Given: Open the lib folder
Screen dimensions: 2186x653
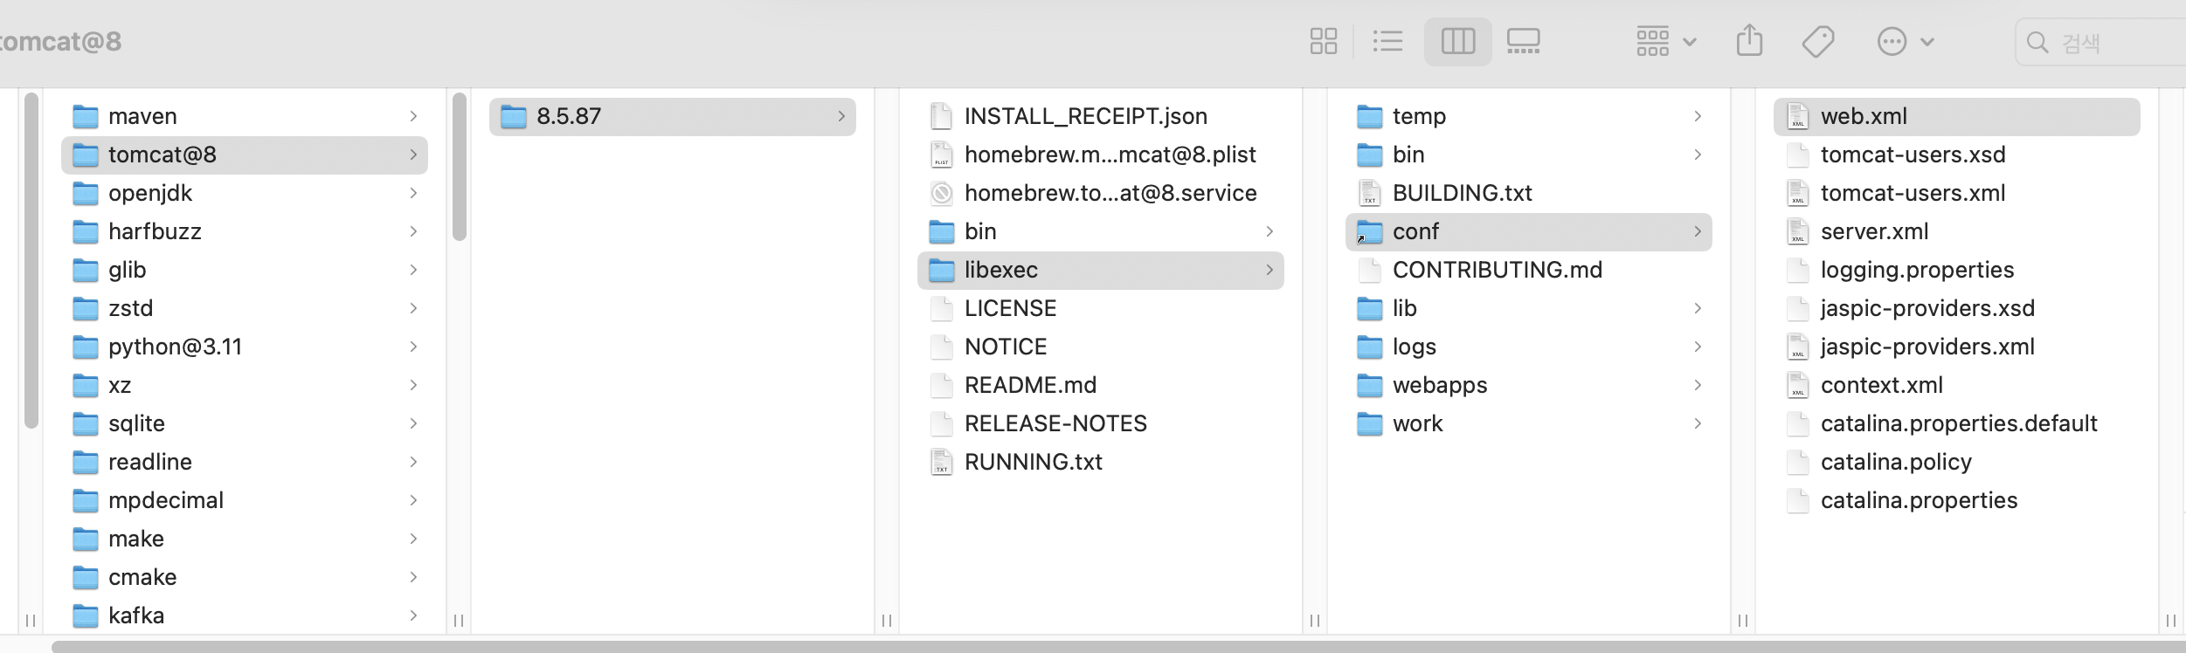Looking at the screenshot, I should tap(1529, 308).
